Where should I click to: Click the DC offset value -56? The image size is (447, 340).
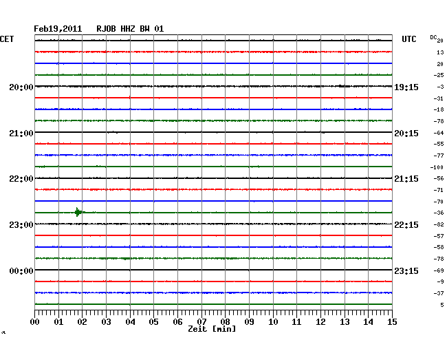pos(439,178)
